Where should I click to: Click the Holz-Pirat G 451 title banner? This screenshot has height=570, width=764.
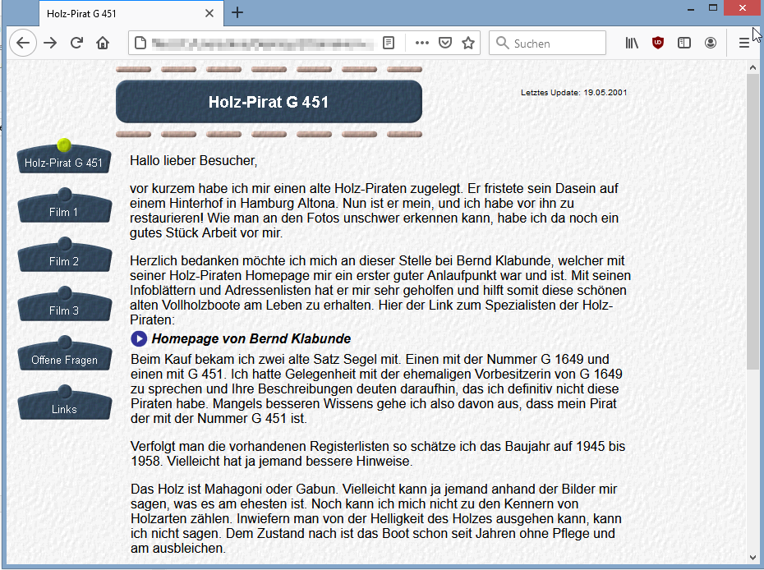pyautogui.click(x=269, y=101)
